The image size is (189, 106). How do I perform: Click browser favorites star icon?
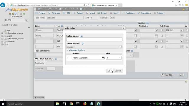[x=180, y=5]
